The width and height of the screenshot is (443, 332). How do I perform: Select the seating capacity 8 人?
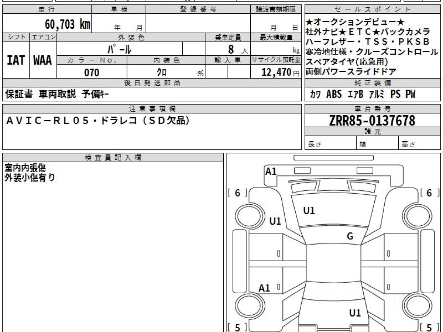point(238,49)
